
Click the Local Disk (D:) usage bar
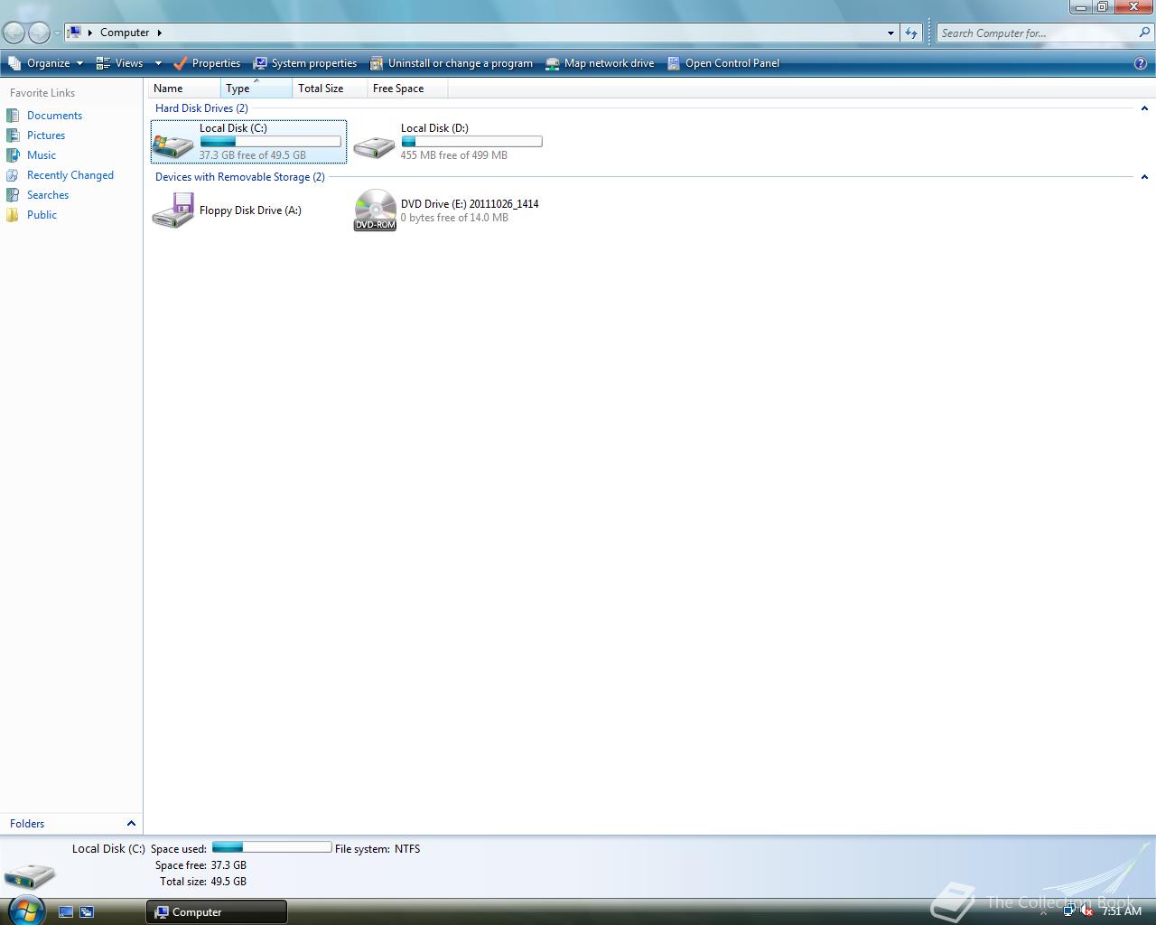pyautogui.click(x=471, y=142)
